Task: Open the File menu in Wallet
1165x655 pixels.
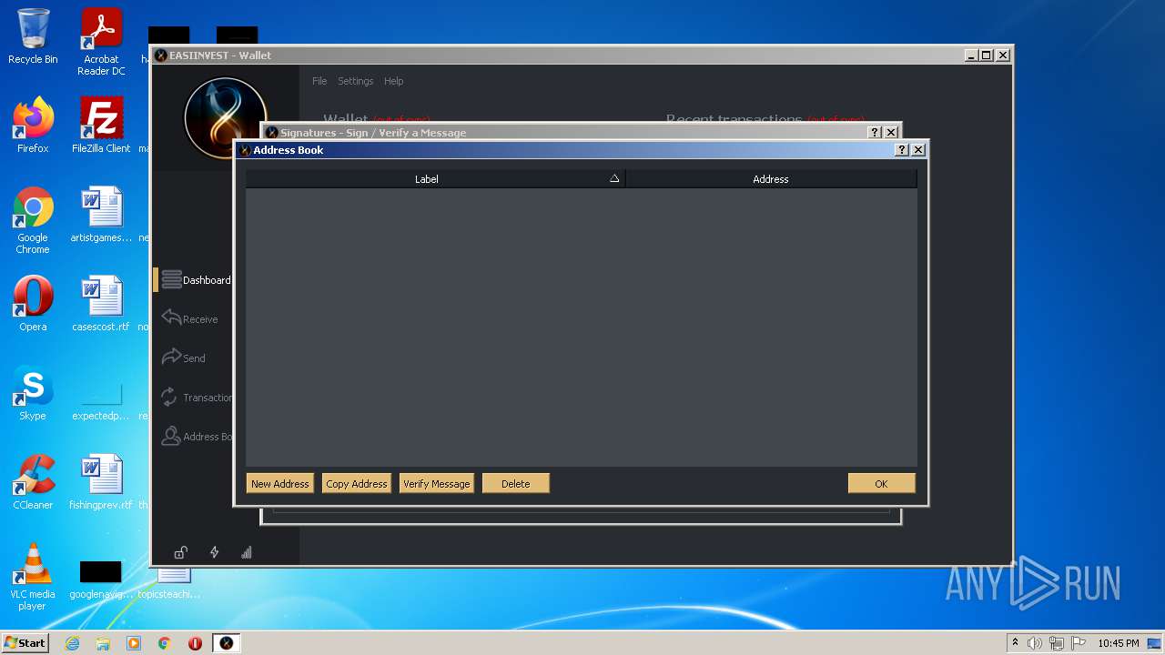Action: click(x=319, y=81)
